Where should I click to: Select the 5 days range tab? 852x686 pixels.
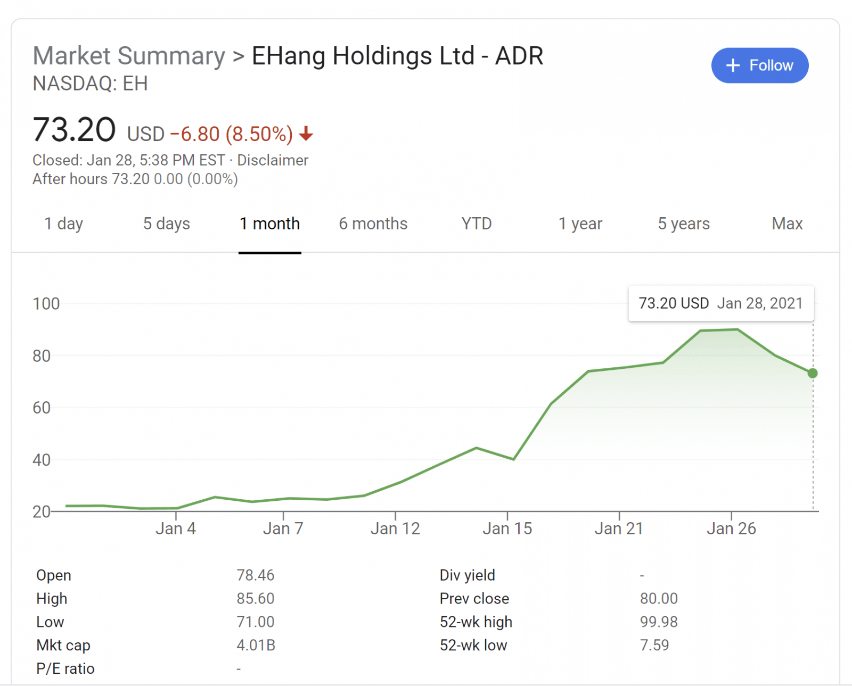point(166,224)
